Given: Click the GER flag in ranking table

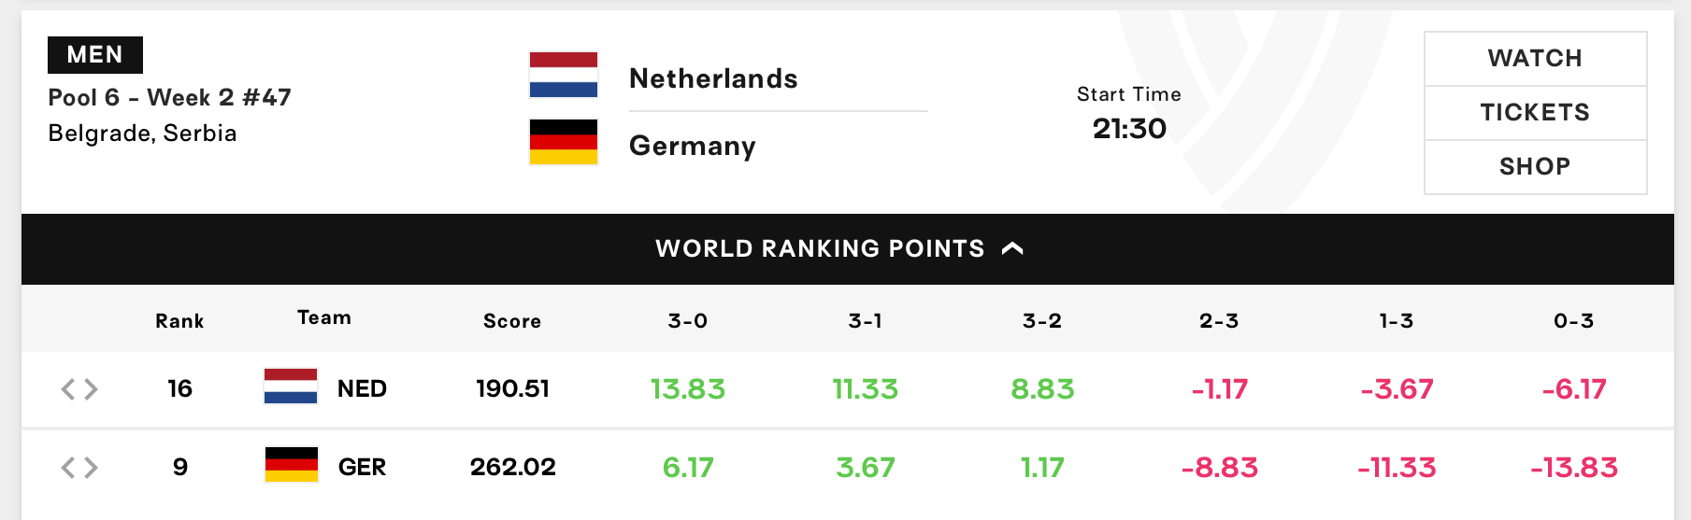Looking at the screenshot, I should click(x=291, y=465).
